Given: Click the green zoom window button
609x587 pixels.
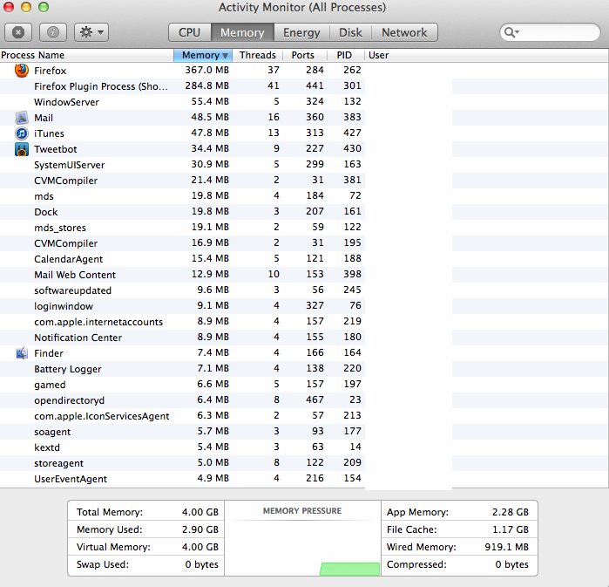Looking at the screenshot, I should (44, 7).
